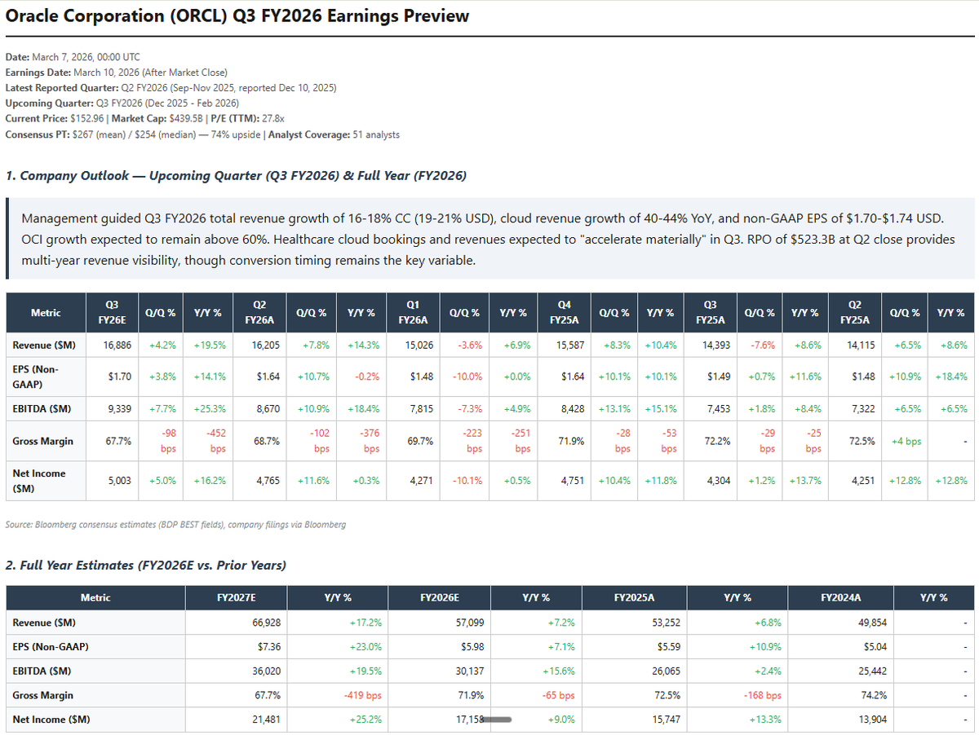Select the 'FY2025A' column header

click(634, 597)
